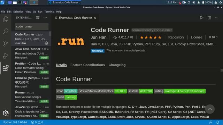Open the Go menu
The width and height of the screenshot is (223, 125).
[34, 11]
